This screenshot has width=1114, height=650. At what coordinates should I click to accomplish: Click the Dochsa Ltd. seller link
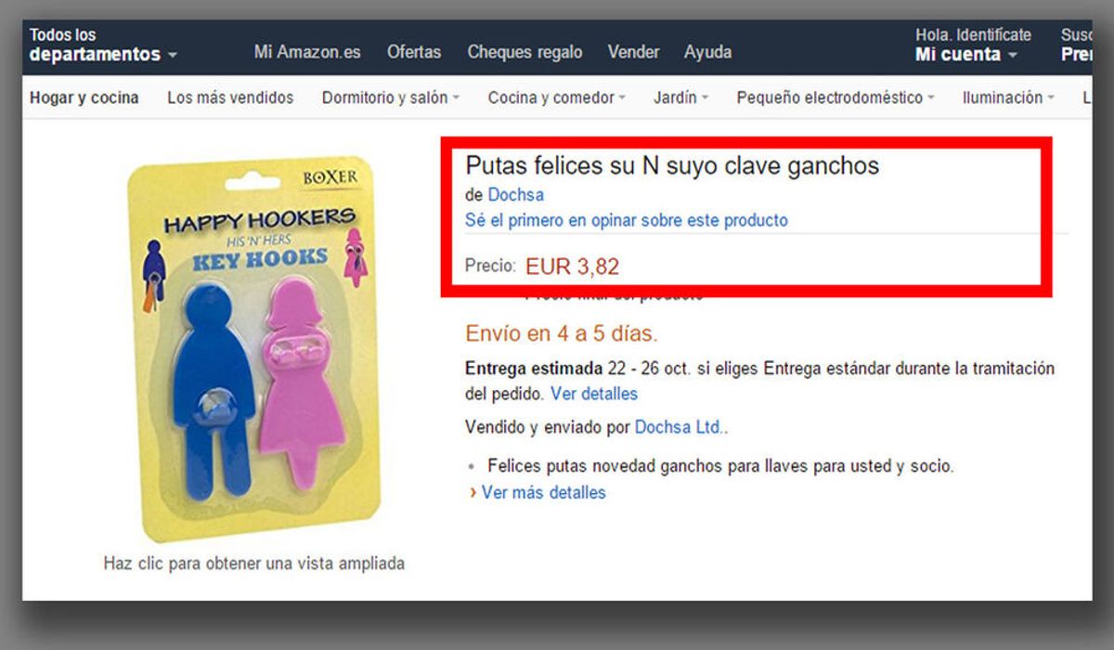pyautogui.click(x=681, y=428)
